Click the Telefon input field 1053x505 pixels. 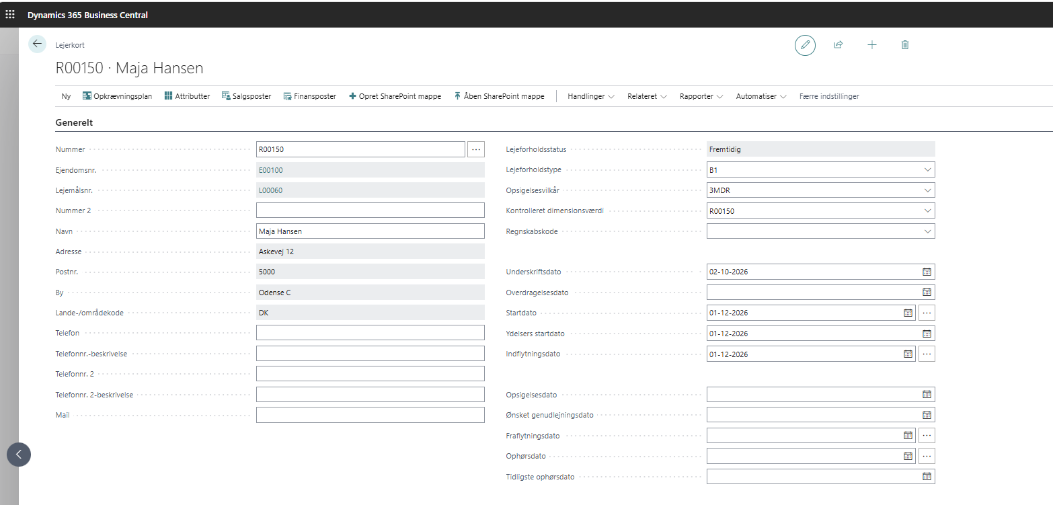coord(370,333)
